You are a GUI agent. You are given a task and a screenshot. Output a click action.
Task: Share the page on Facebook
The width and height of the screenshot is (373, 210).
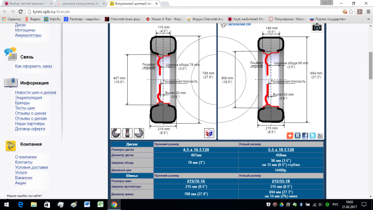point(305,136)
